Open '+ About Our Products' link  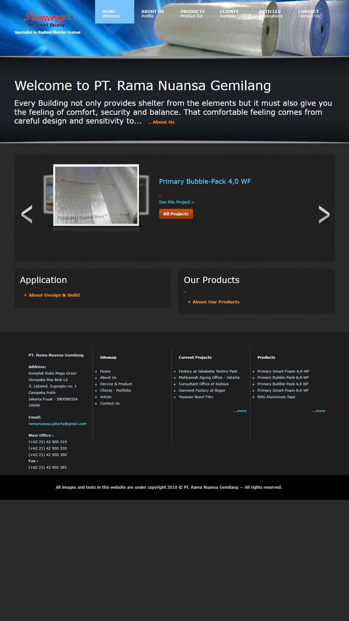(x=214, y=302)
